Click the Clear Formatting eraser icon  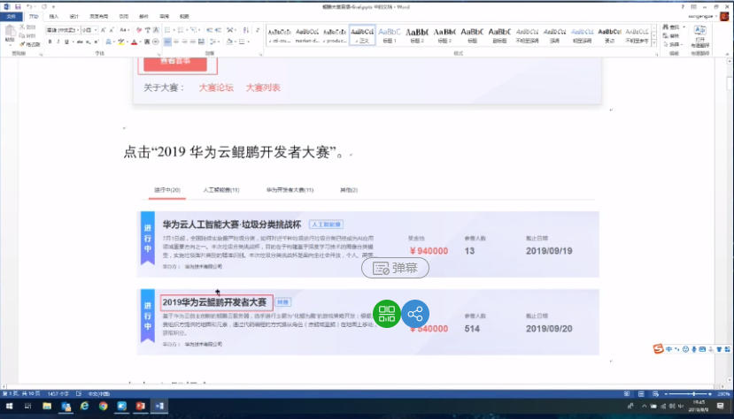pyautogui.click(x=138, y=30)
